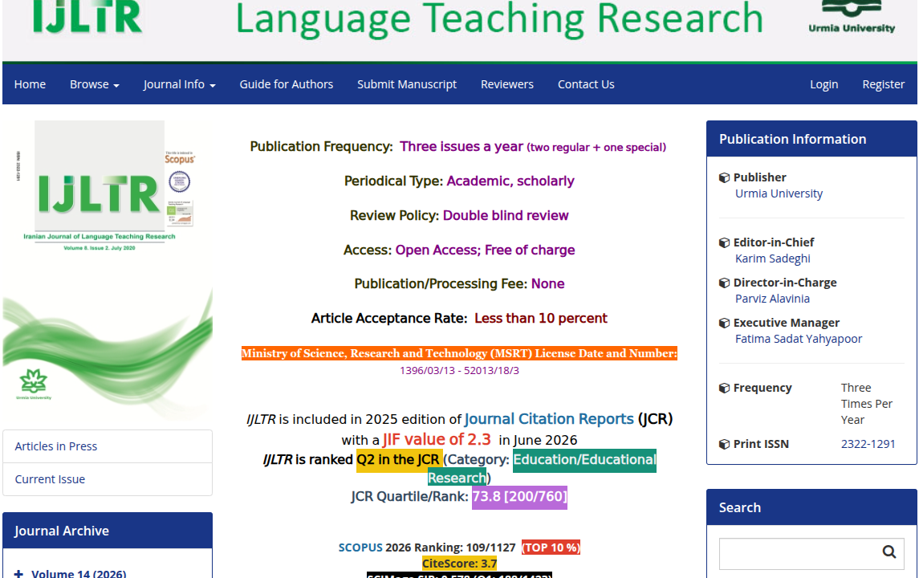The height and width of the screenshot is (578, 919).
Task: Click the Search panel header
Action: click(811, 507)
